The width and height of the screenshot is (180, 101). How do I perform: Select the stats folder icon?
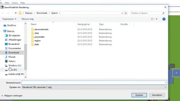point(33,44)
